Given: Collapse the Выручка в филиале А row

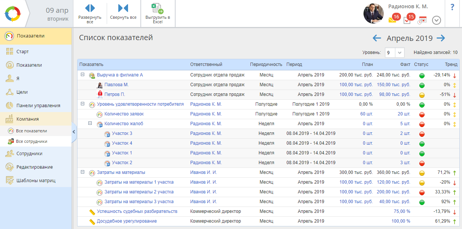Looking at the screenshot, I should [x=82, y=75].
